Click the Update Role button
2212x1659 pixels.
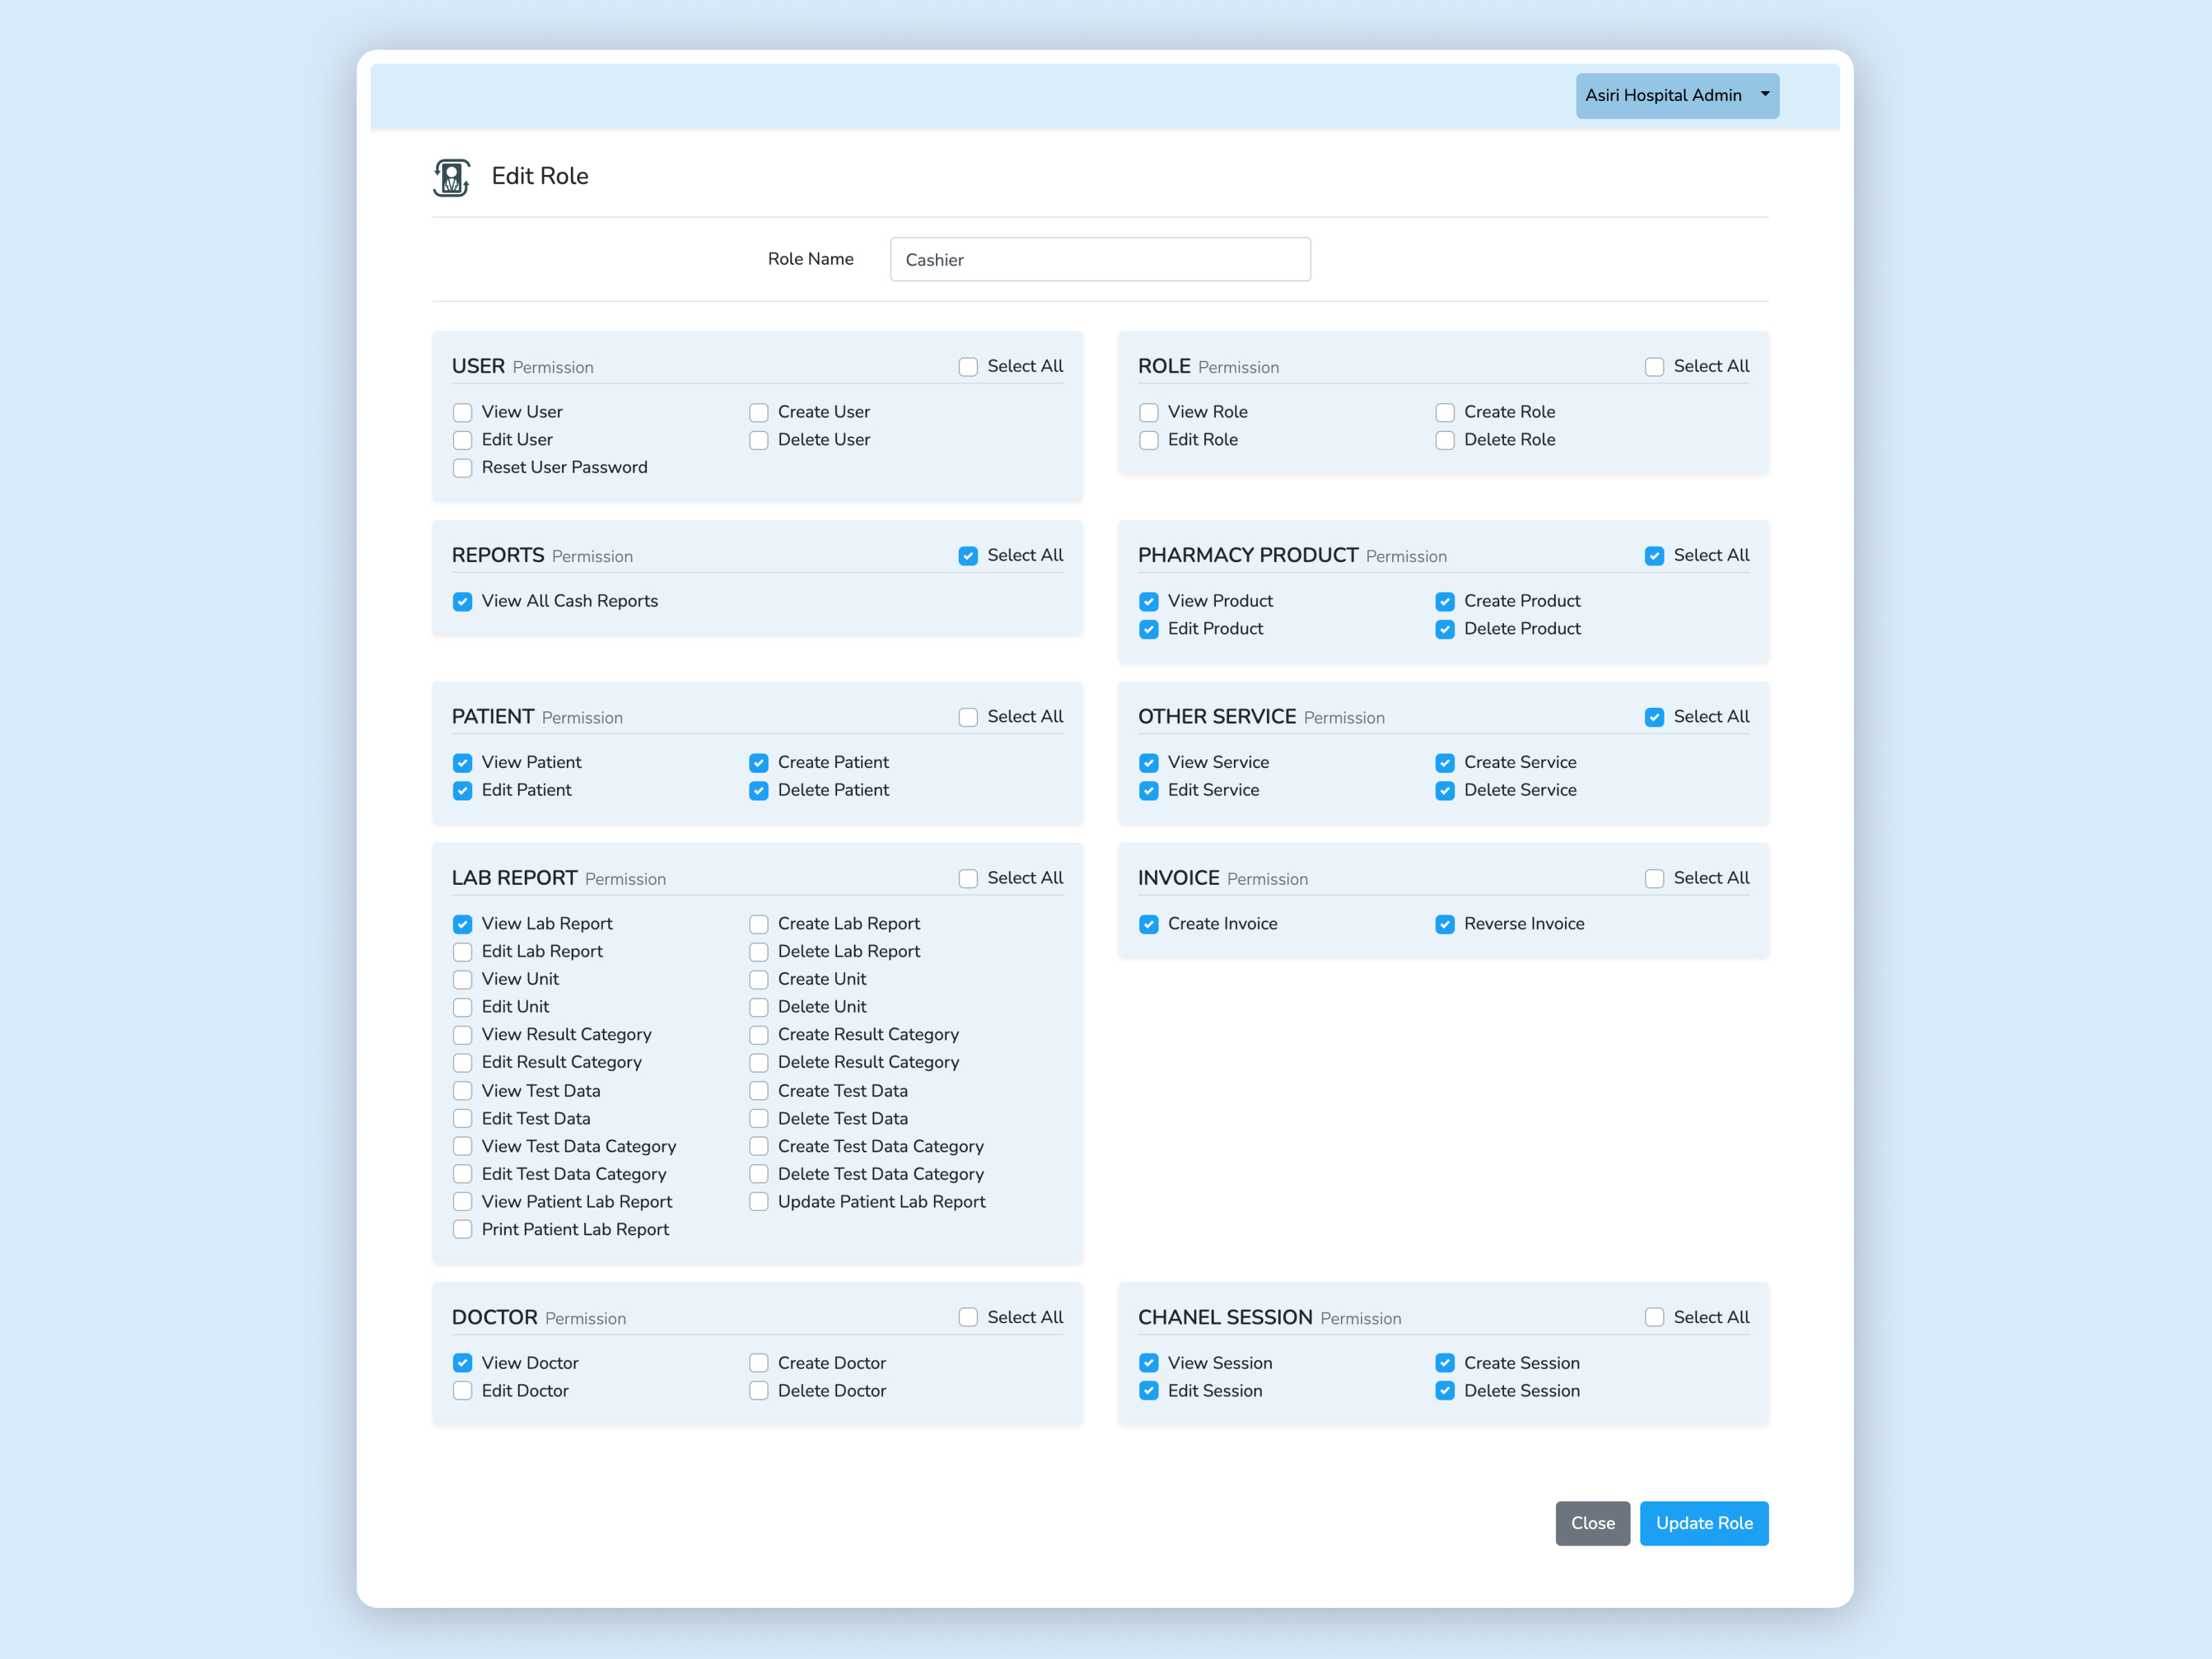[x=1703, y=1522]
